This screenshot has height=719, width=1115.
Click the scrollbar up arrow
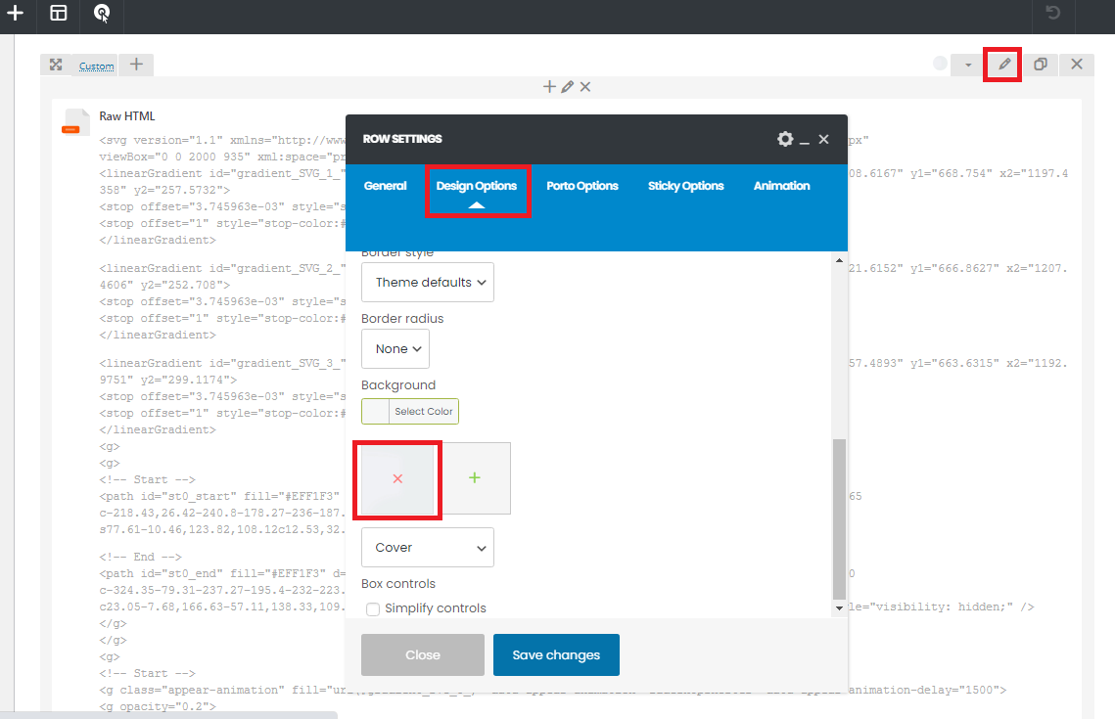839,261
